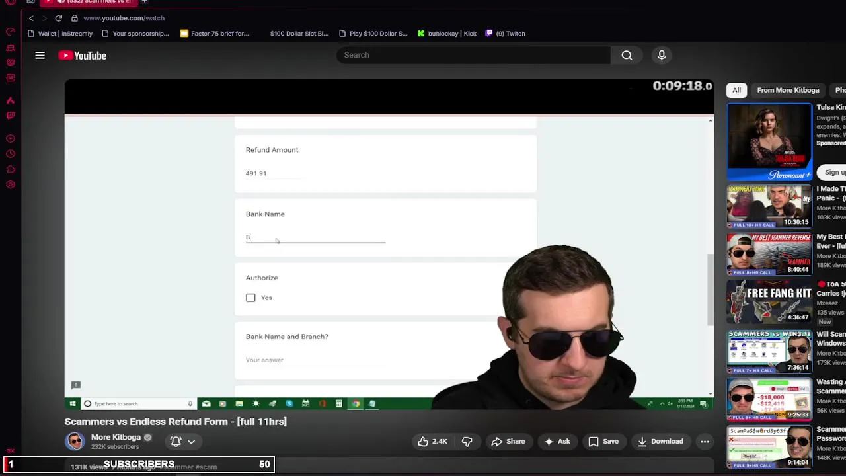
Task: Open the Twitch icon in the browser sidebar
Action: [x=11, y=116]
